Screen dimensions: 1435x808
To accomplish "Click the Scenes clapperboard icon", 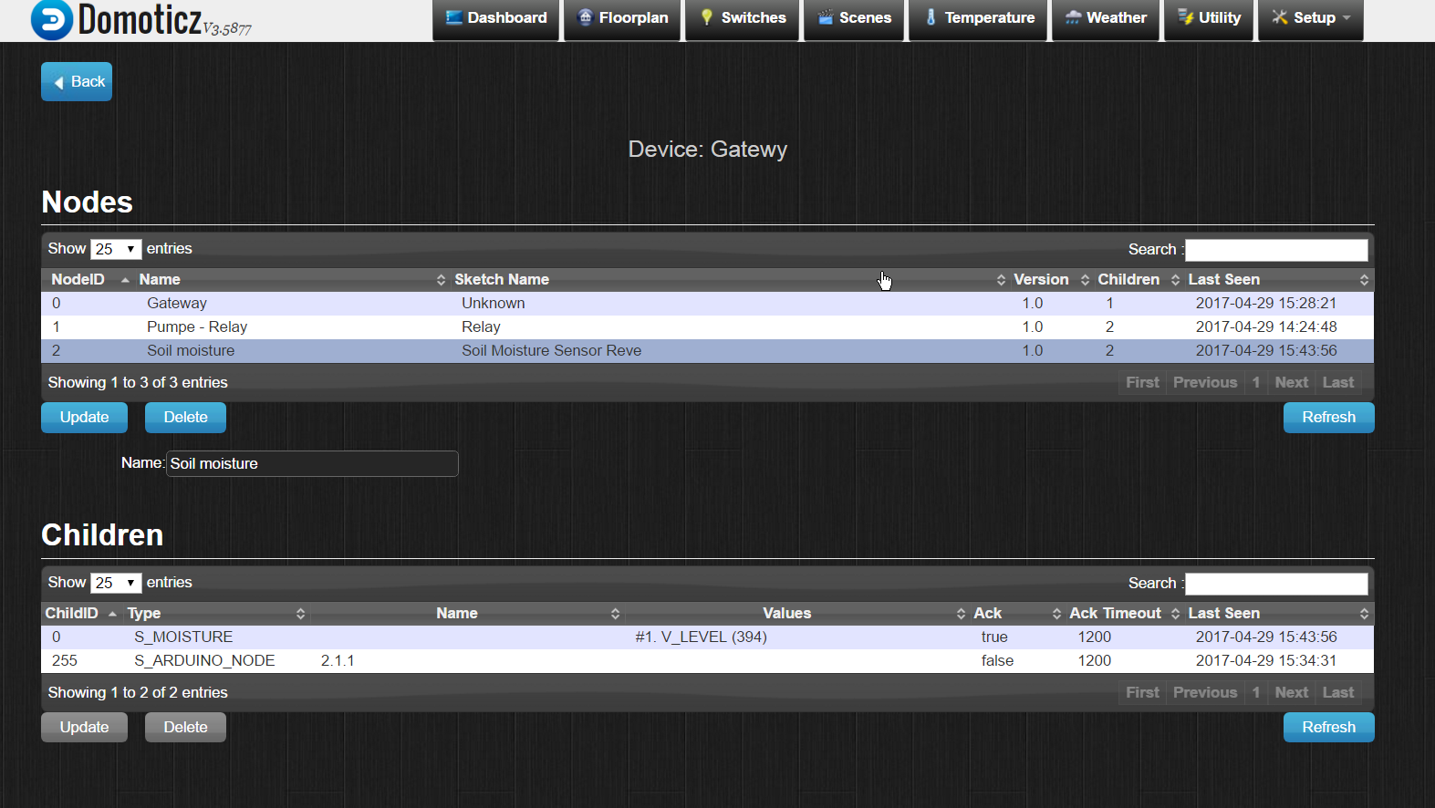I will tap(826, 17).
